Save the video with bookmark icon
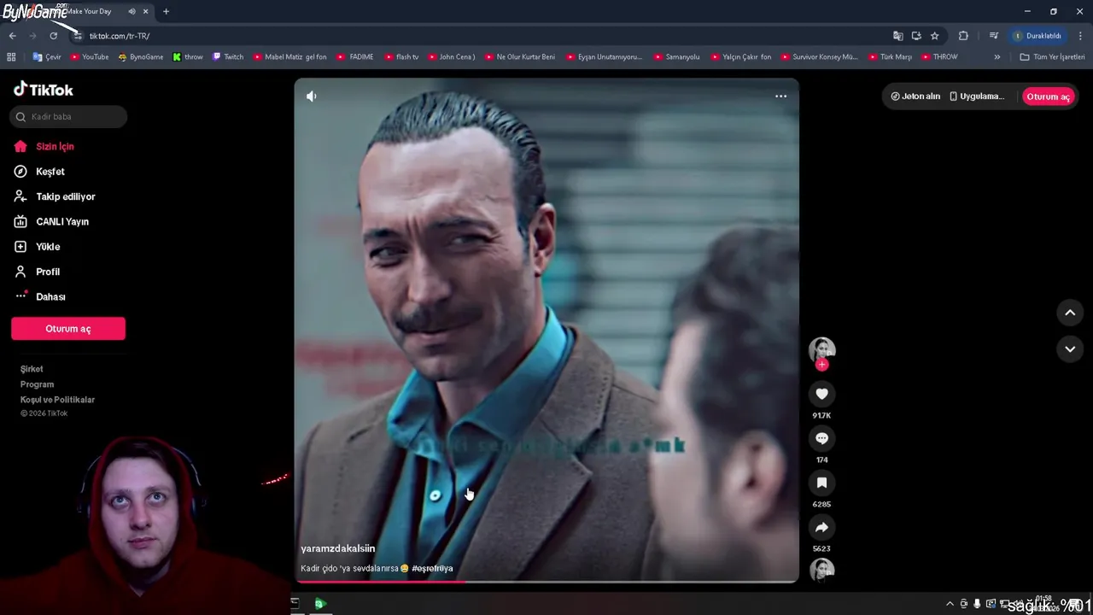Image resolution: width=1093 pixels, height=615 pixels. (x=821, y=483)
